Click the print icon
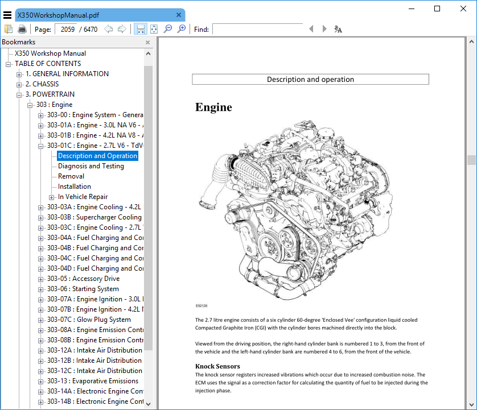The image size is (477, 410). tap(22, 29)
